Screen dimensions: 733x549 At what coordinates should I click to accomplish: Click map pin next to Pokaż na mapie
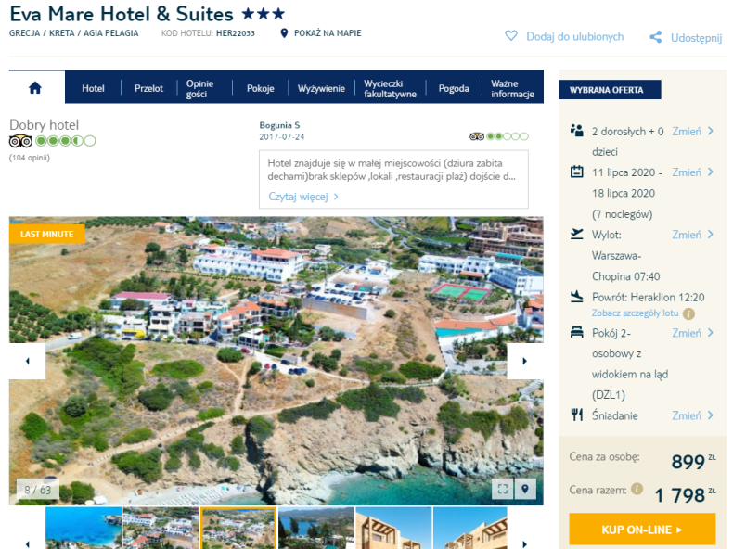point(284,33)
